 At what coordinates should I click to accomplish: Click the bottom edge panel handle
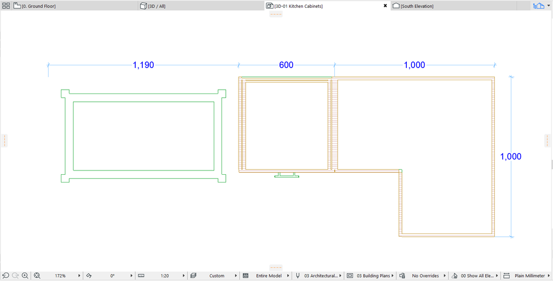[276, 268]
